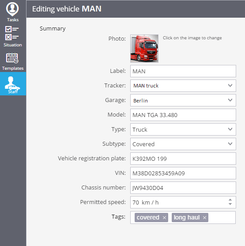Decrease permitted speed with the down arrow

pyautogui.click(x=230, y=204)
